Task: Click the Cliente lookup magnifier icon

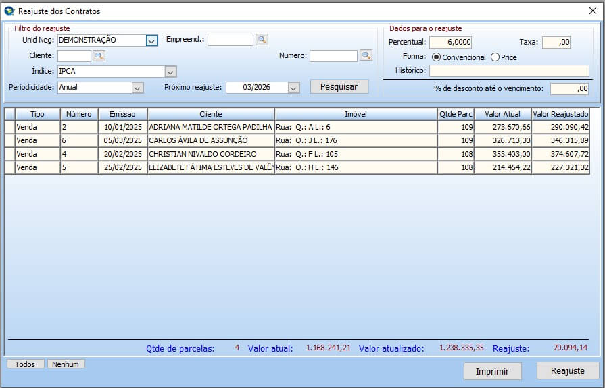Action: pyautogui.click(x=99, y=56)
